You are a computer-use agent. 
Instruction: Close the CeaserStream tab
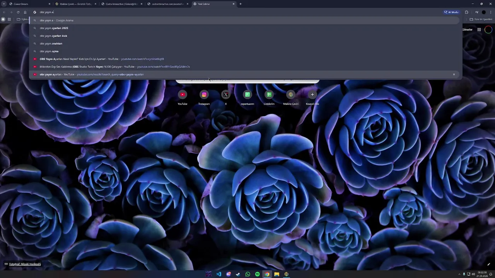pos(49,4)
